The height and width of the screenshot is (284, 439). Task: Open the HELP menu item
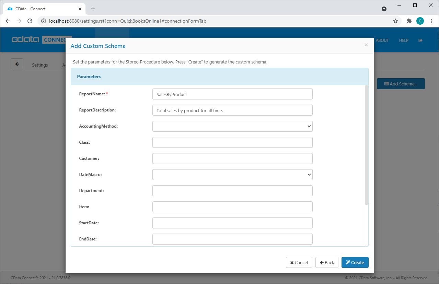pyautogui.click(x=404, y=40)
